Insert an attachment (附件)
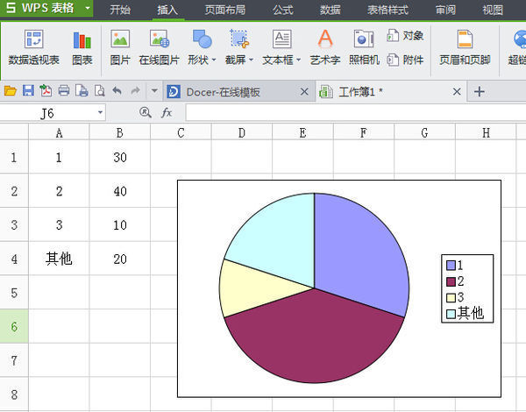This screenshot has width=526, height=412. pyautogui.click(x=405, y=60)
